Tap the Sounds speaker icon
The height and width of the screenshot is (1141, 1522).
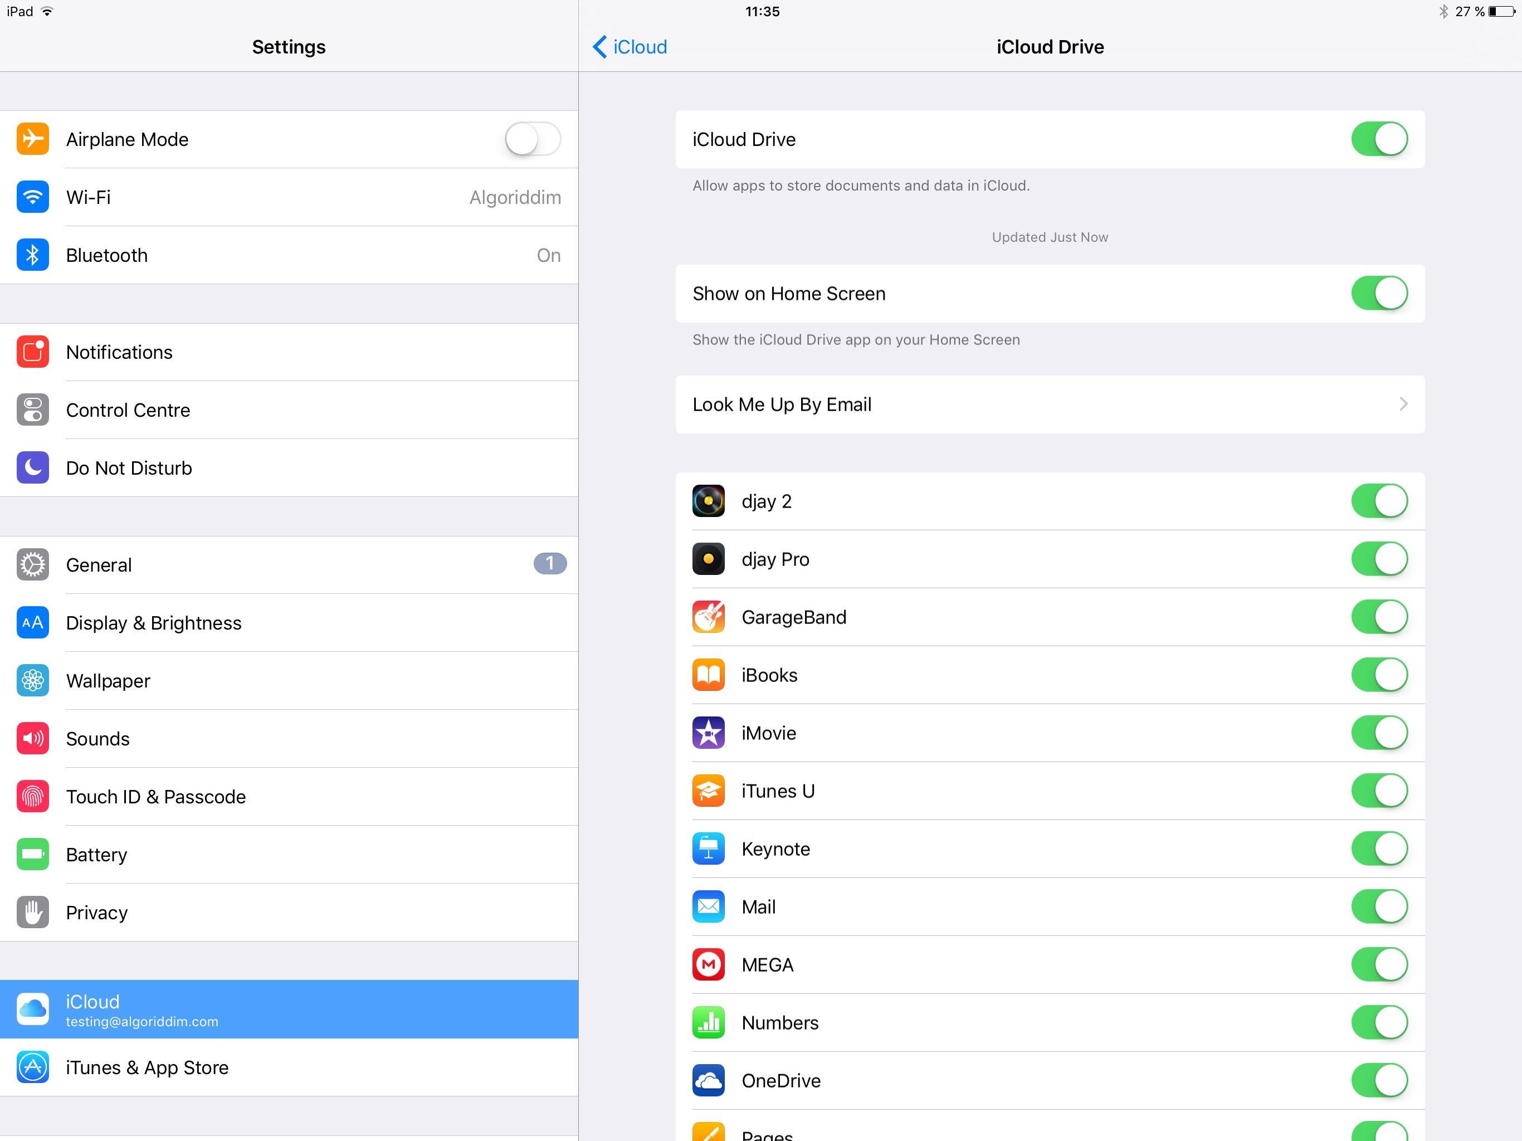[x=32, y=738]
